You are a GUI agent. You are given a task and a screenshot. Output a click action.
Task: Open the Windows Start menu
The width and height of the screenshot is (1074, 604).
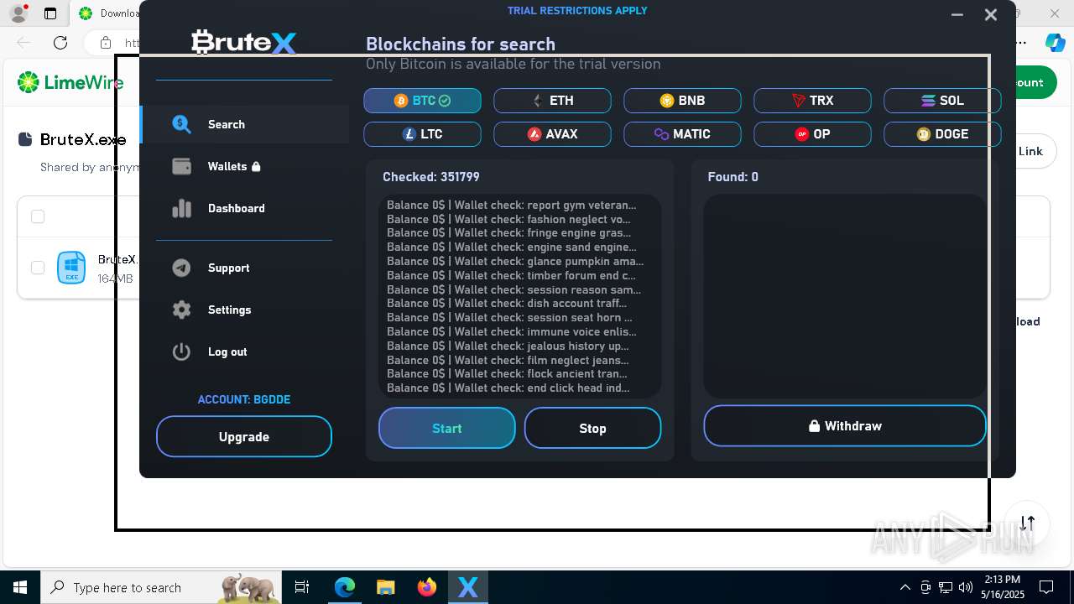pos(20,587)
